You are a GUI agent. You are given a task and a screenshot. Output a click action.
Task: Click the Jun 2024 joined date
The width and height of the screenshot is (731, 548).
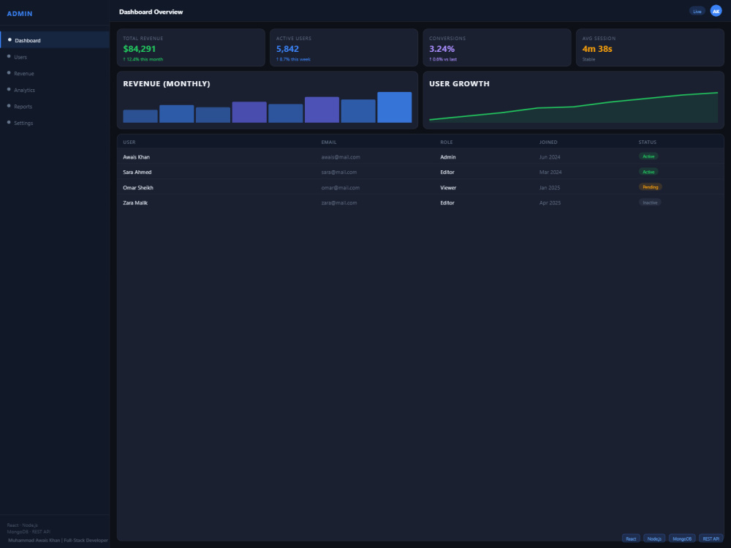coord(550,157)
